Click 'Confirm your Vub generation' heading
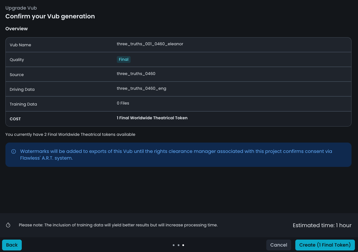The image size is (358, 252). point(50,16)
